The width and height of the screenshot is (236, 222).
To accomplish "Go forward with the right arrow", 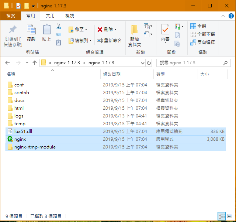I will tap(18, 63).
